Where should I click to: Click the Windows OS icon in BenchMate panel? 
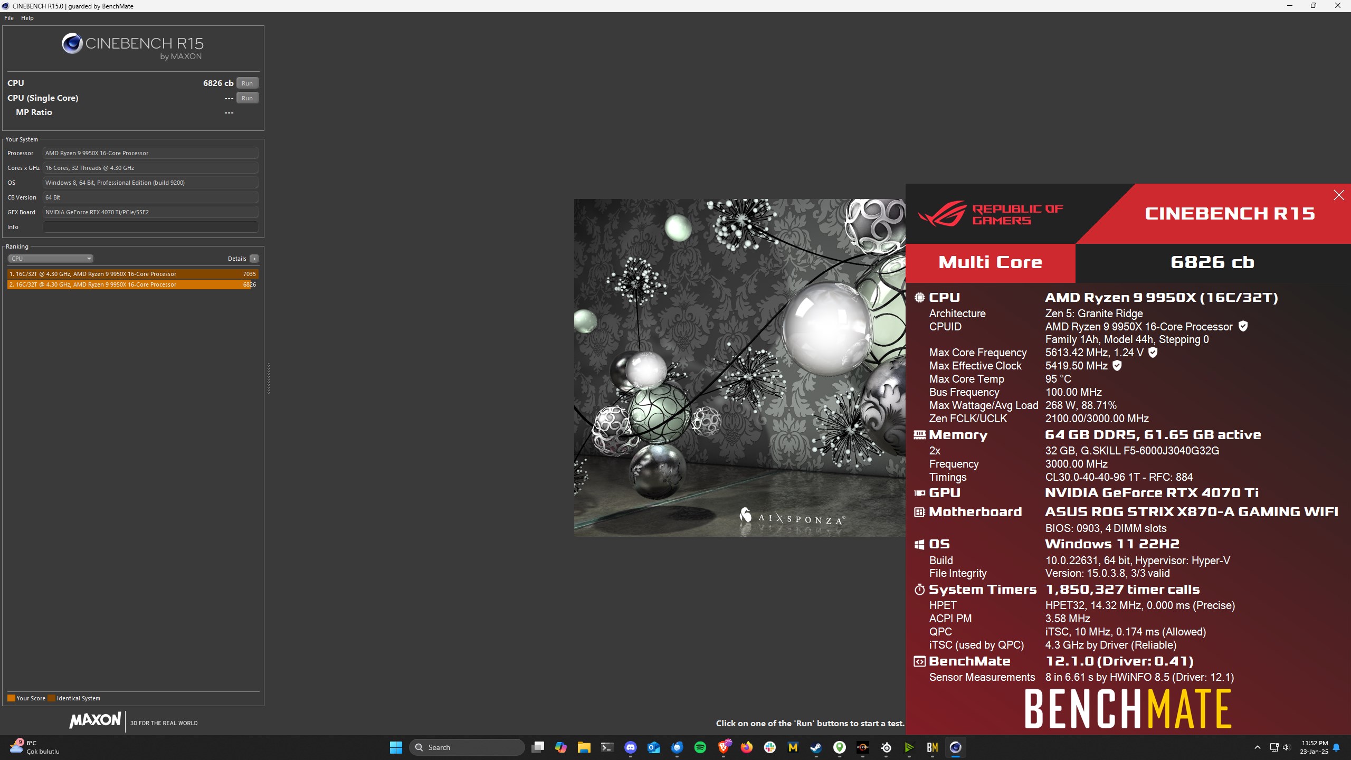[x=919, y=544]
